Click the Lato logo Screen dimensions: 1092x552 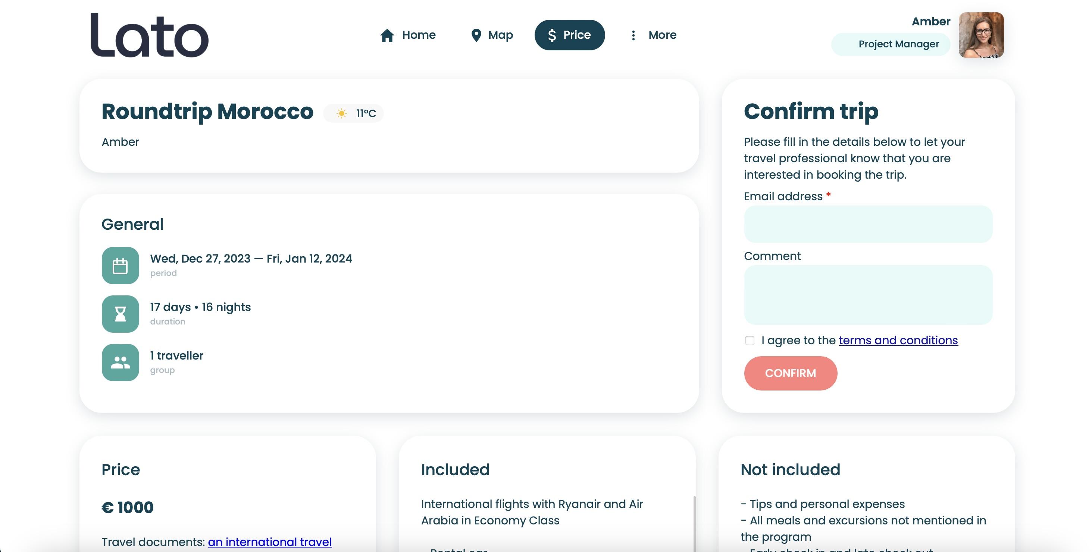pos(149,35)
